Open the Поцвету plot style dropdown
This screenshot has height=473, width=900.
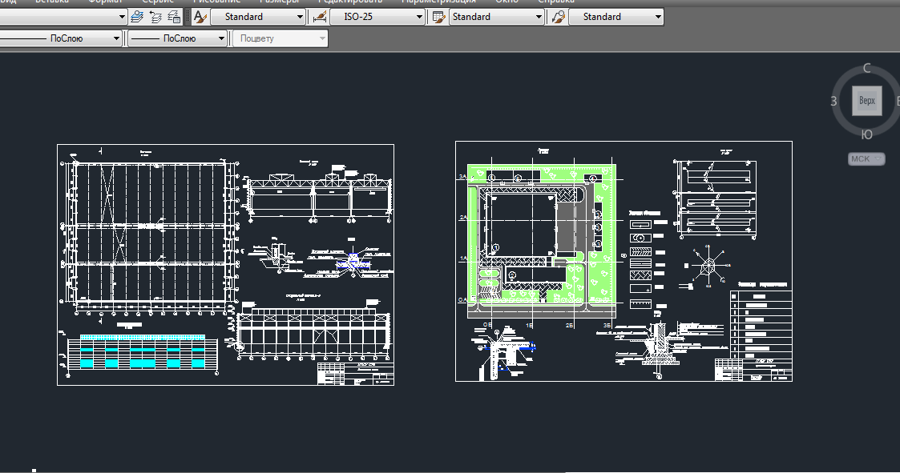[280, 38]
